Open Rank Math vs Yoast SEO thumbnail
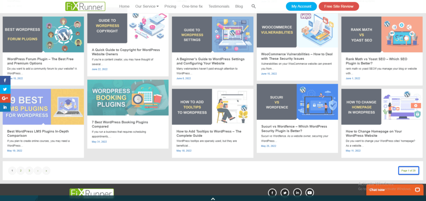 [382, 34]
